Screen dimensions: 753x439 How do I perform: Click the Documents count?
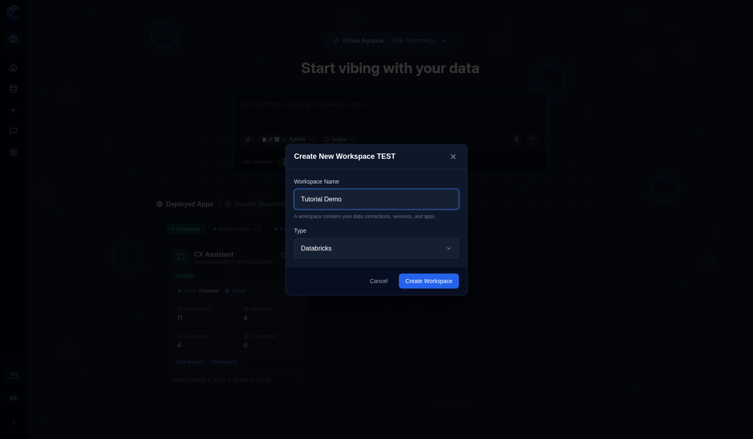245,345
